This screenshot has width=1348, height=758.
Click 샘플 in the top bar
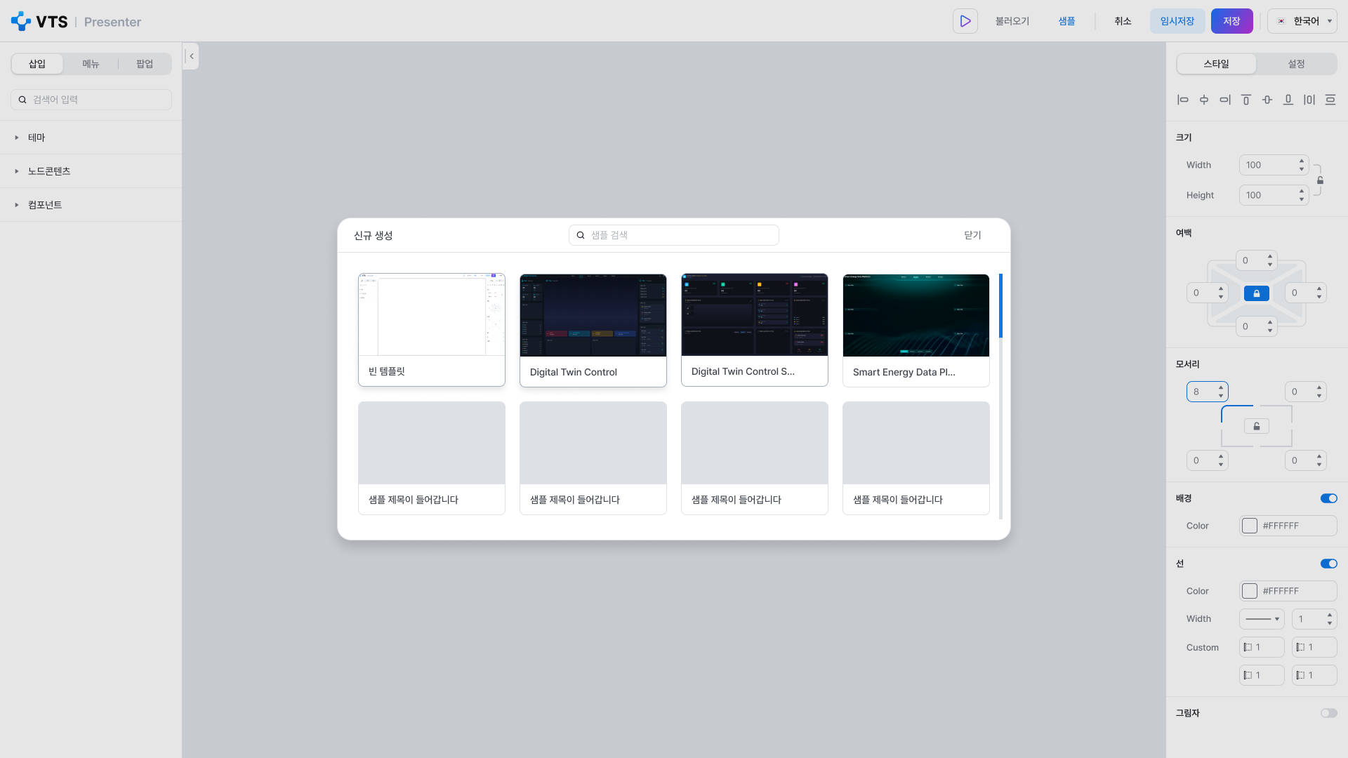tap(1067, 21)
